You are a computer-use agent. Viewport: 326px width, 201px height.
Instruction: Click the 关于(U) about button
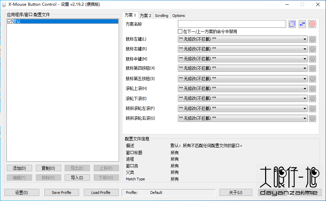pyautogui.click(x=236, y=193)
